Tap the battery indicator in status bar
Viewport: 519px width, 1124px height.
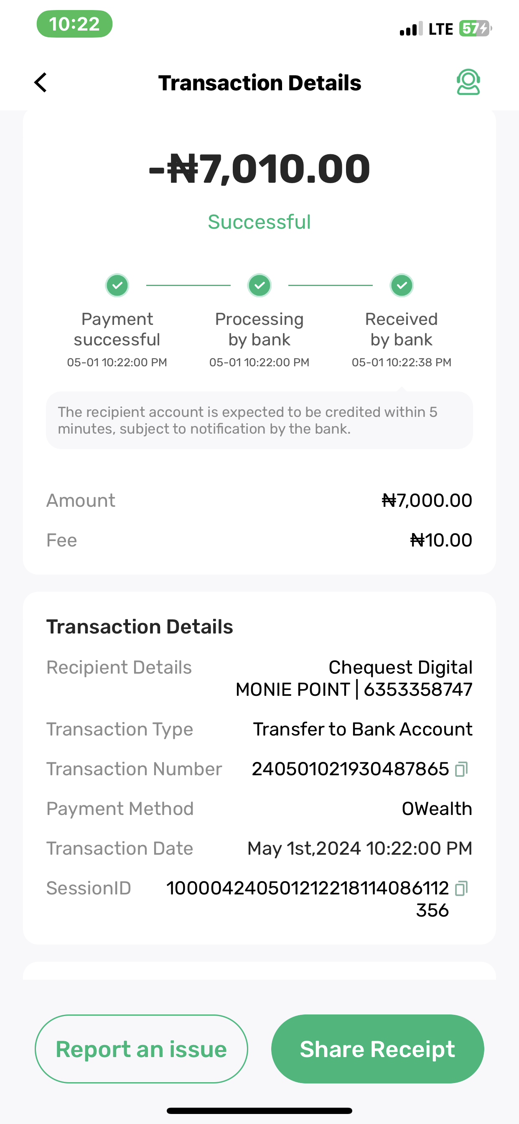click(475, 29)
